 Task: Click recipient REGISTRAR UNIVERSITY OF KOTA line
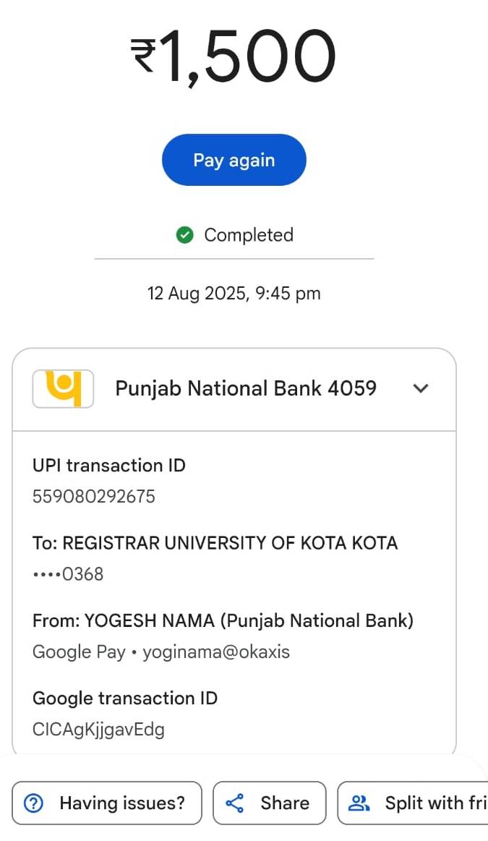[x=215, y=543]
